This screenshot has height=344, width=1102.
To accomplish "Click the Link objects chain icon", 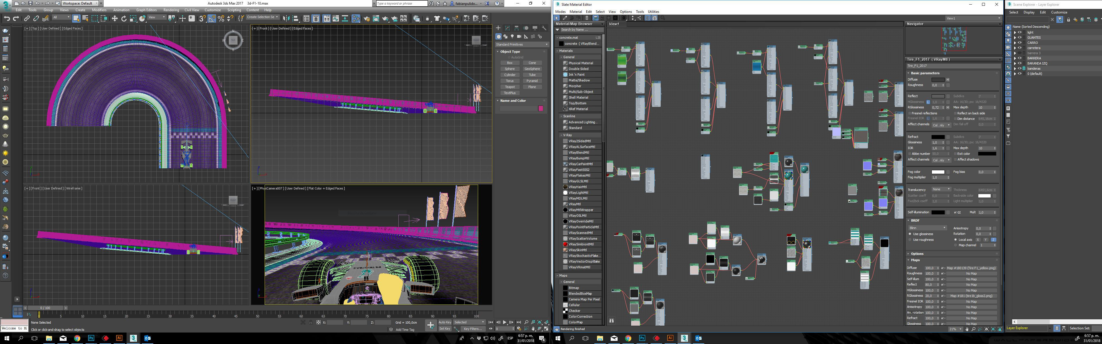I will (x=26, y=18).
